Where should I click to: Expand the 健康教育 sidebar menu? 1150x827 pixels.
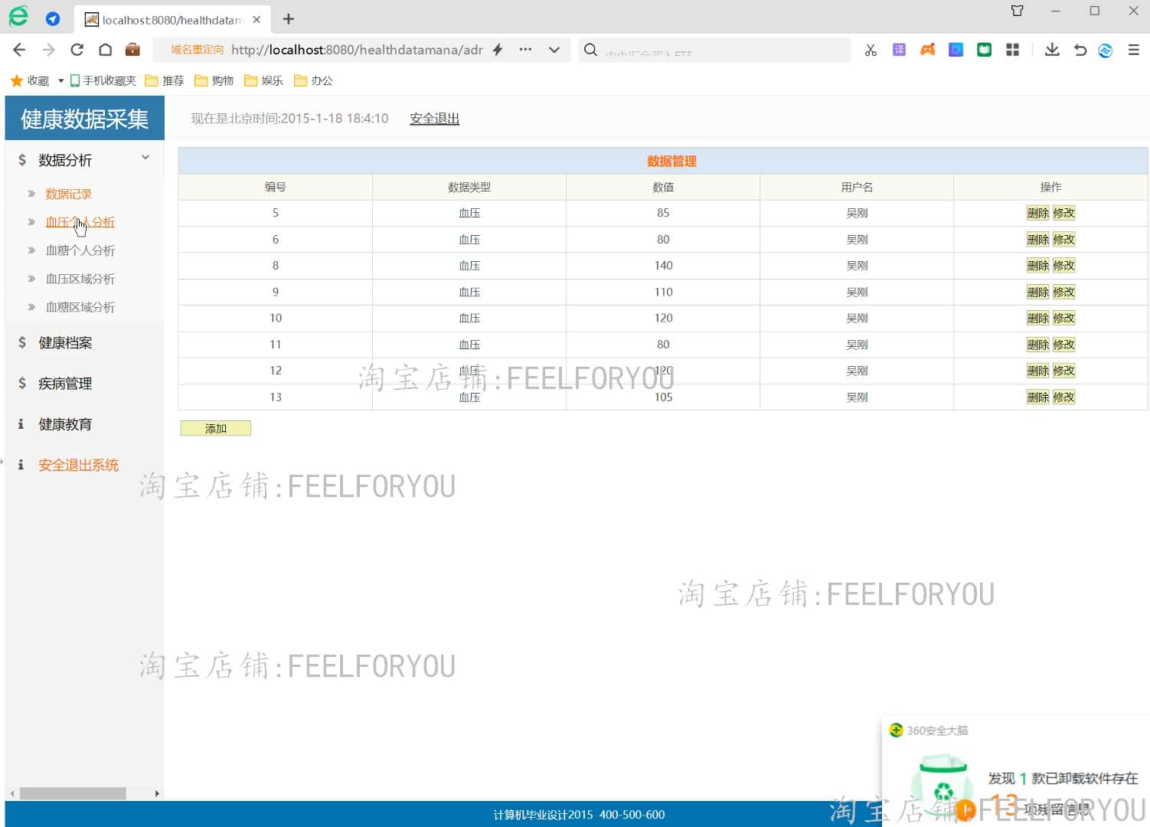(x=65, y=424)
